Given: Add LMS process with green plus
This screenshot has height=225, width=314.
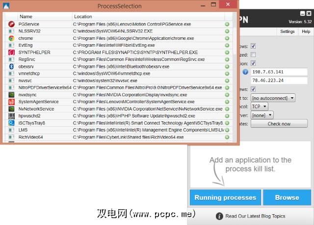Looking at the screenshot, I should pyautogui.click(x=227, y=130).
